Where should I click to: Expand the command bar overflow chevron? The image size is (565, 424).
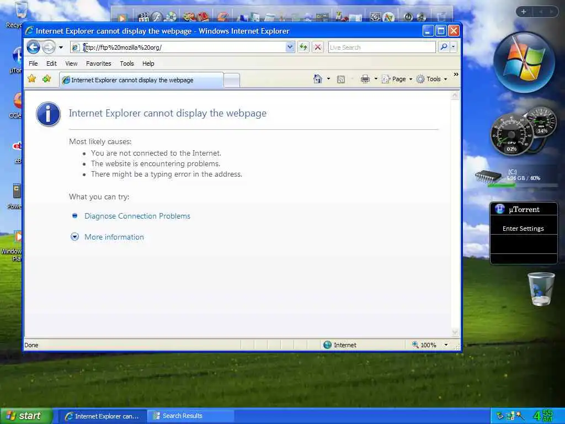(456, 75)
